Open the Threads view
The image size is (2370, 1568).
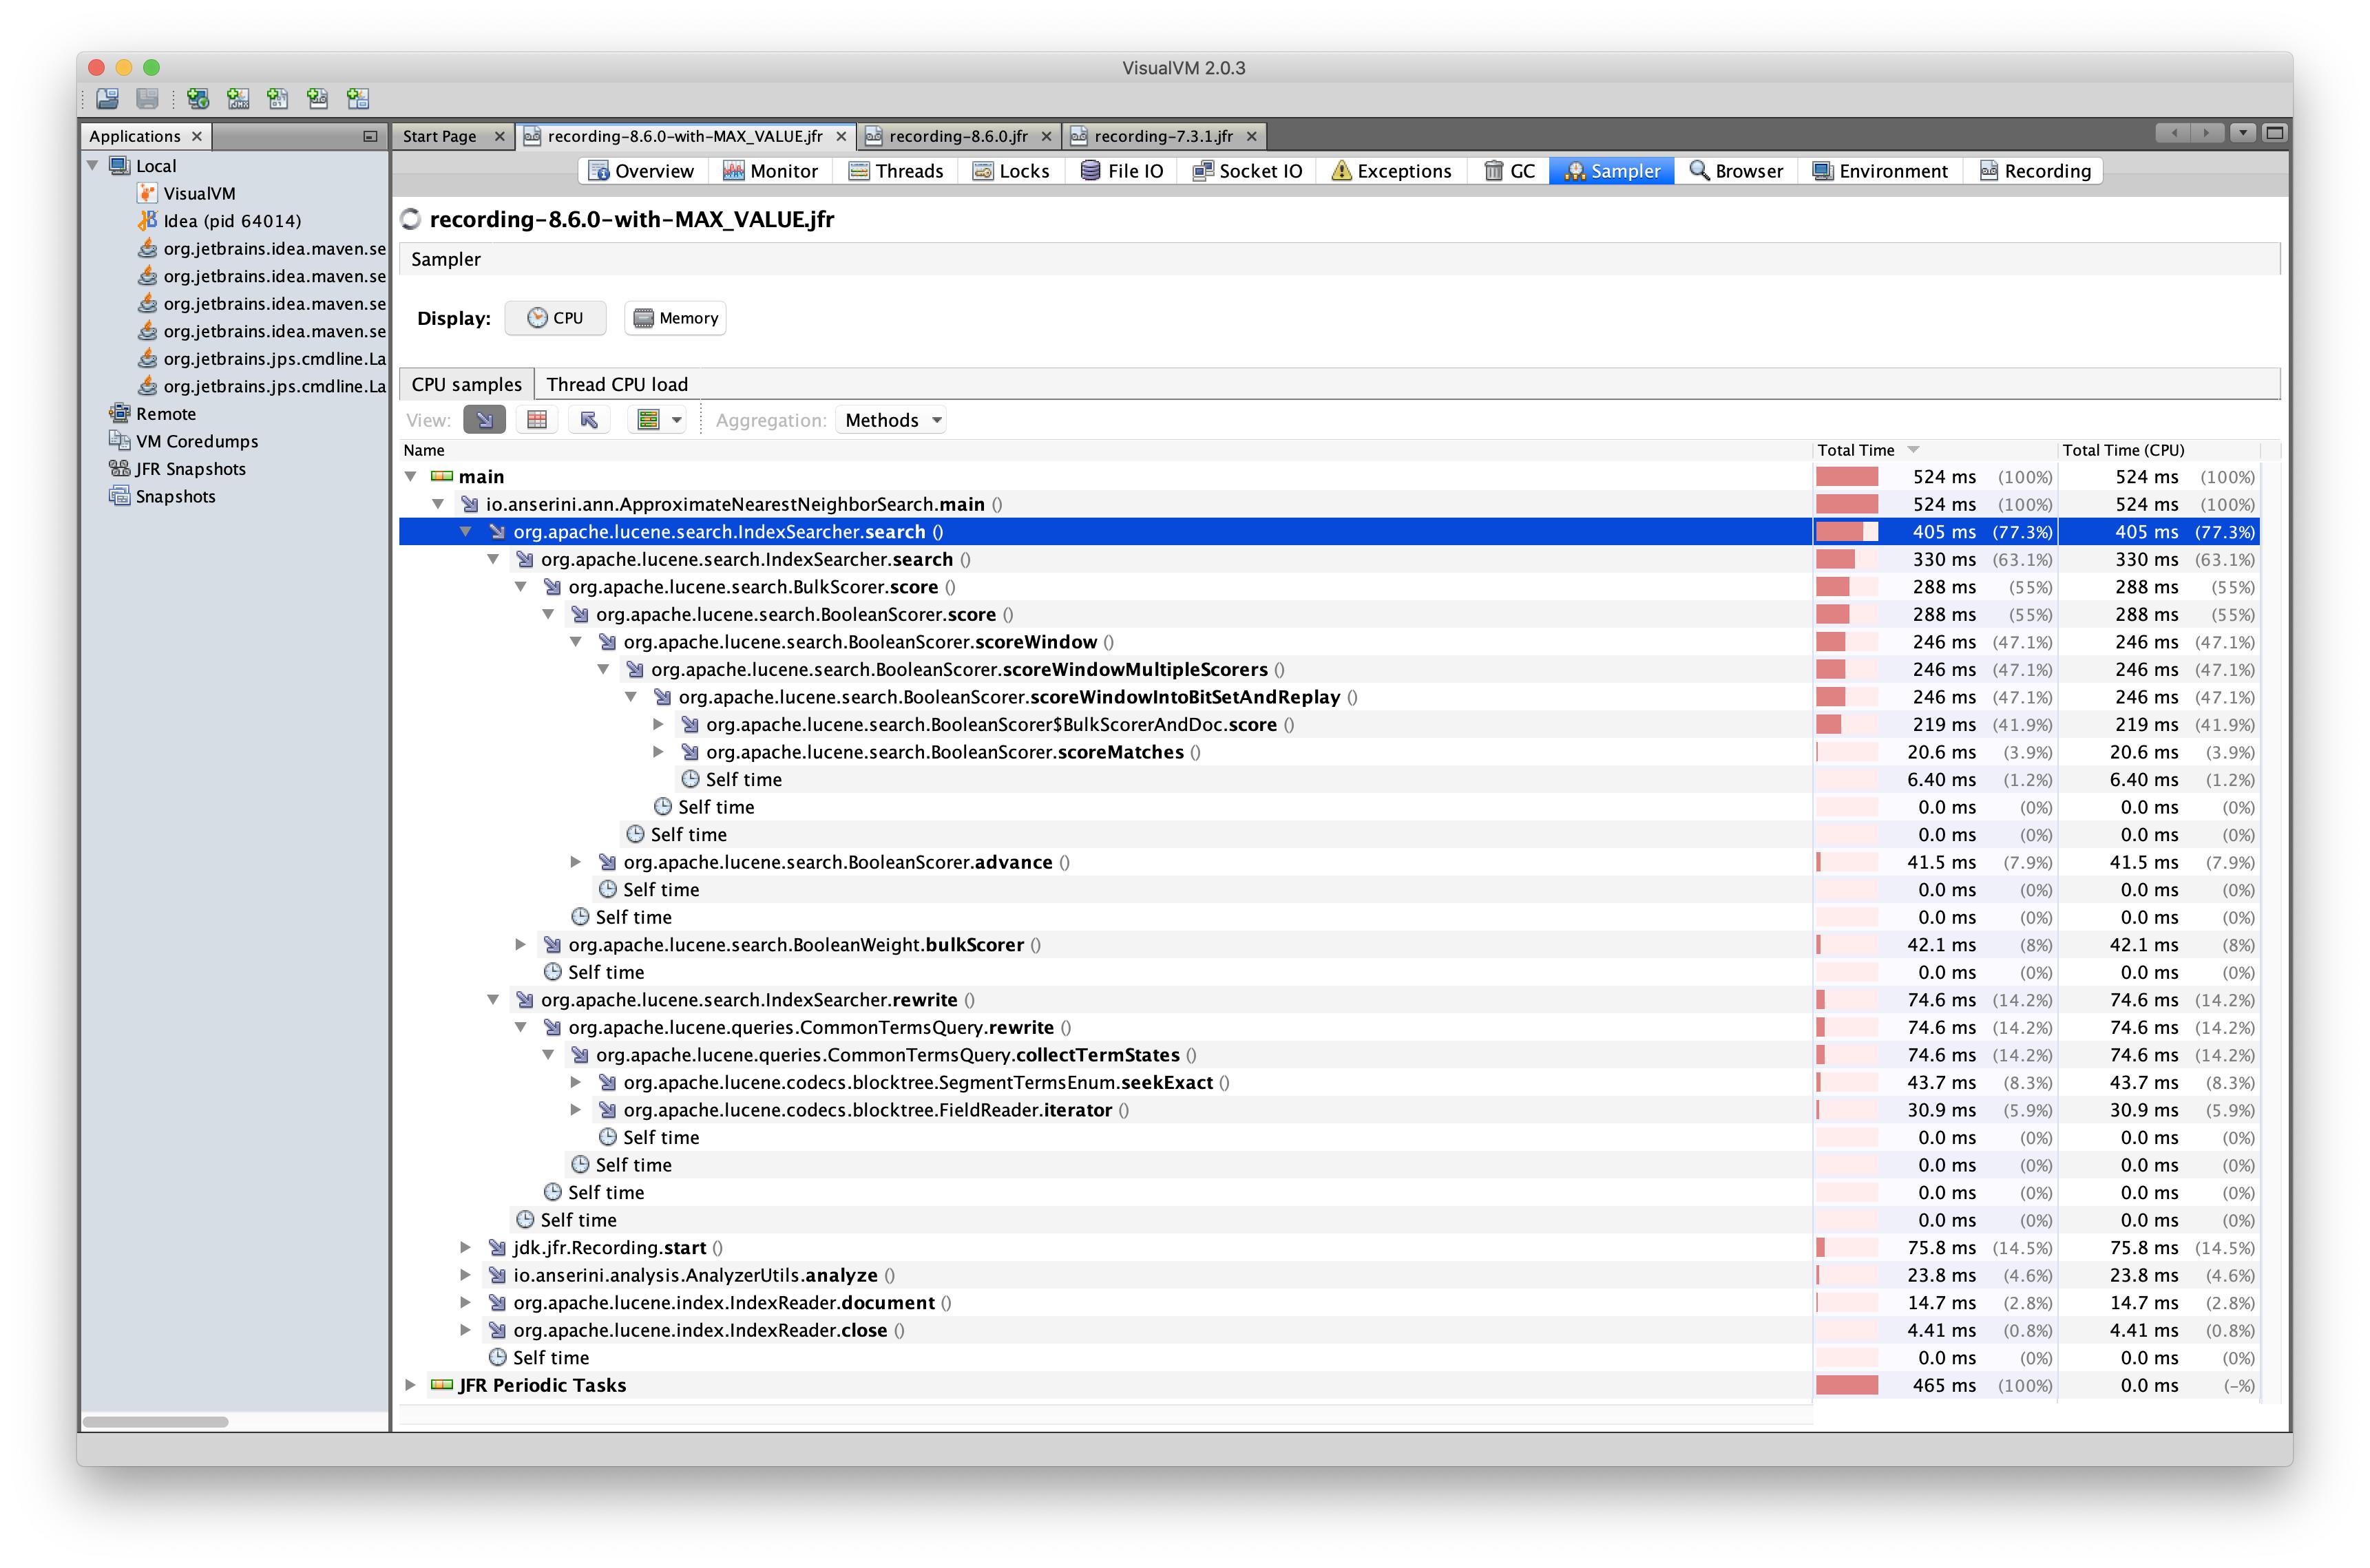tap(895, 171)
